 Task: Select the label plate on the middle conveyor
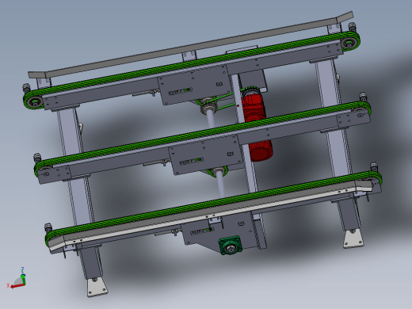pyautogui.click(x=191, y=162)
